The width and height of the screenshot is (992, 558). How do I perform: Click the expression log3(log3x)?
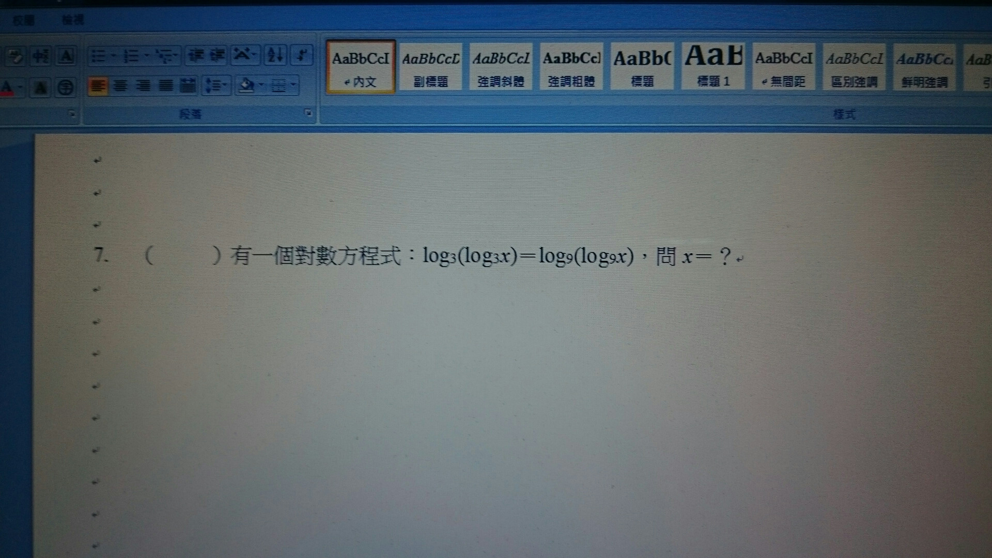[470, 256]
